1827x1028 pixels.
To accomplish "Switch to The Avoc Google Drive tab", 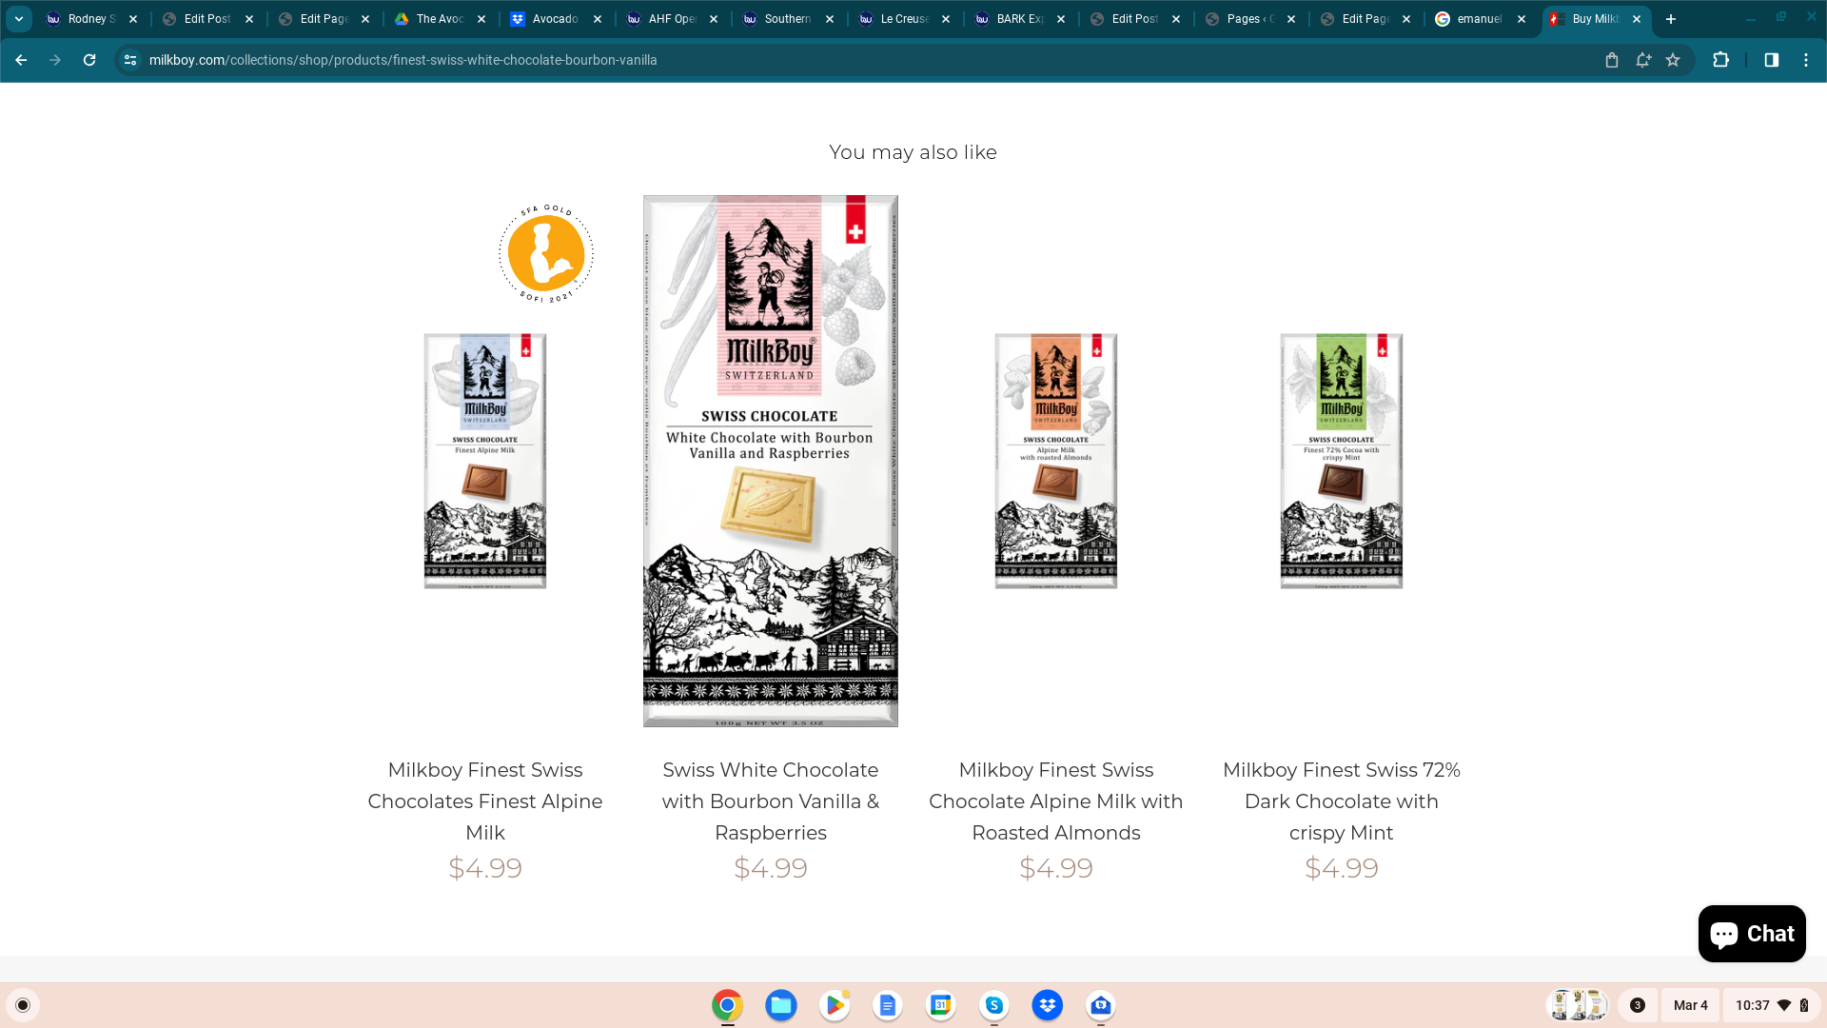I will pos(440,19).
